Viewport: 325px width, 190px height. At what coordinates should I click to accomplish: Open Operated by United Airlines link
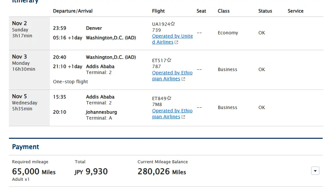click(172, 39)
